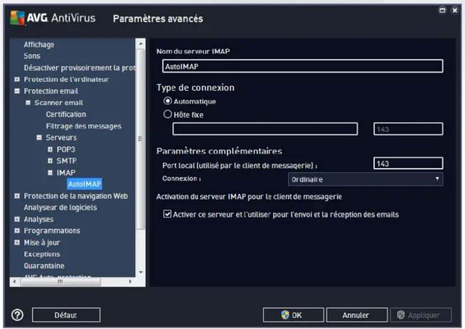The width and height of the screenshot is (465, 329).
Task: Select SMTP tree label
Action: [x=67, y=161]
